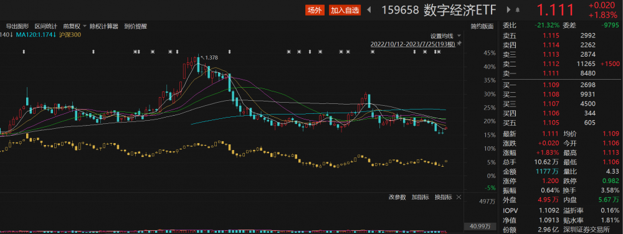This screenshot has height=234, width=623.
Task: Click the 总手 value 10.62万
Action: tap(547, 162)
